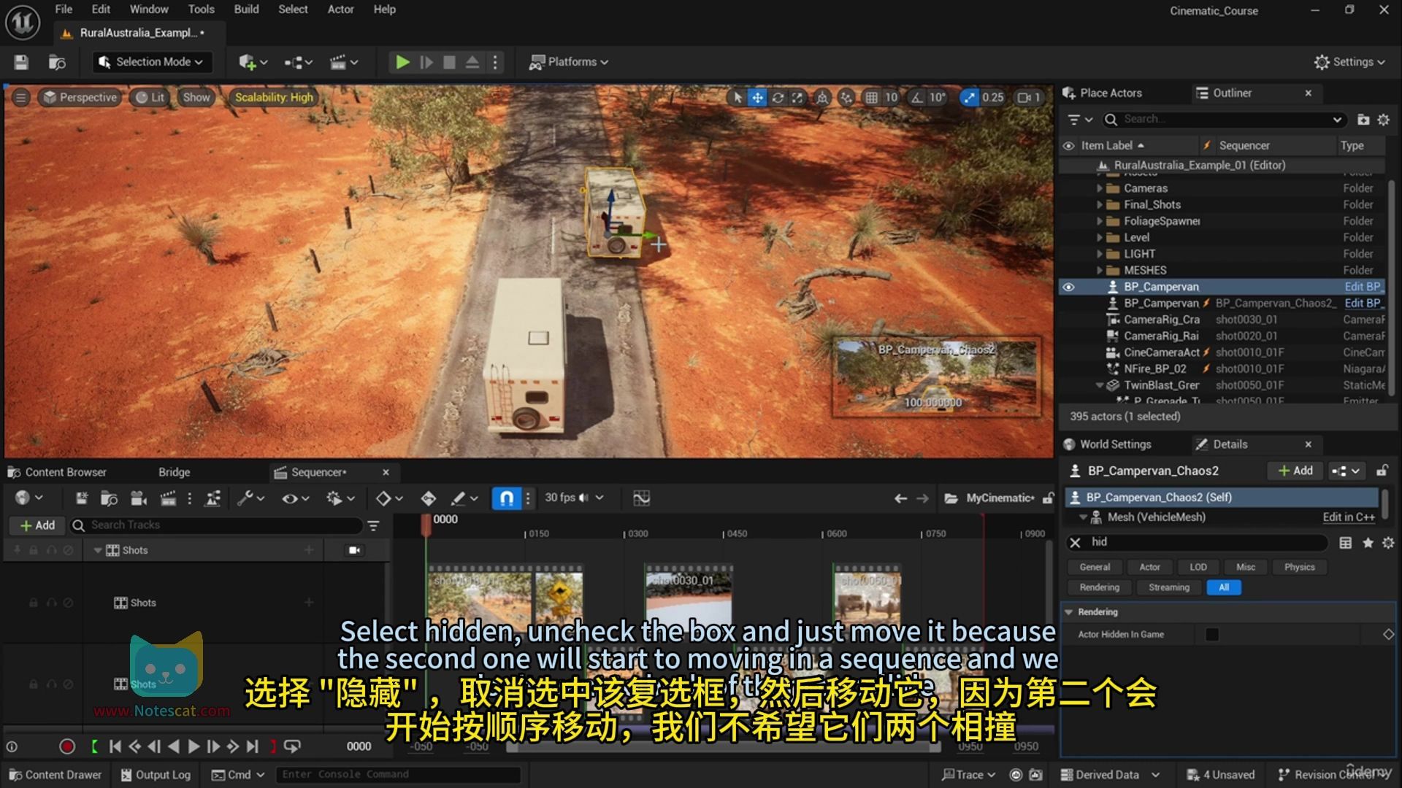Save the current level using the disk icon

pyautogui.click(x=21, y=62)
